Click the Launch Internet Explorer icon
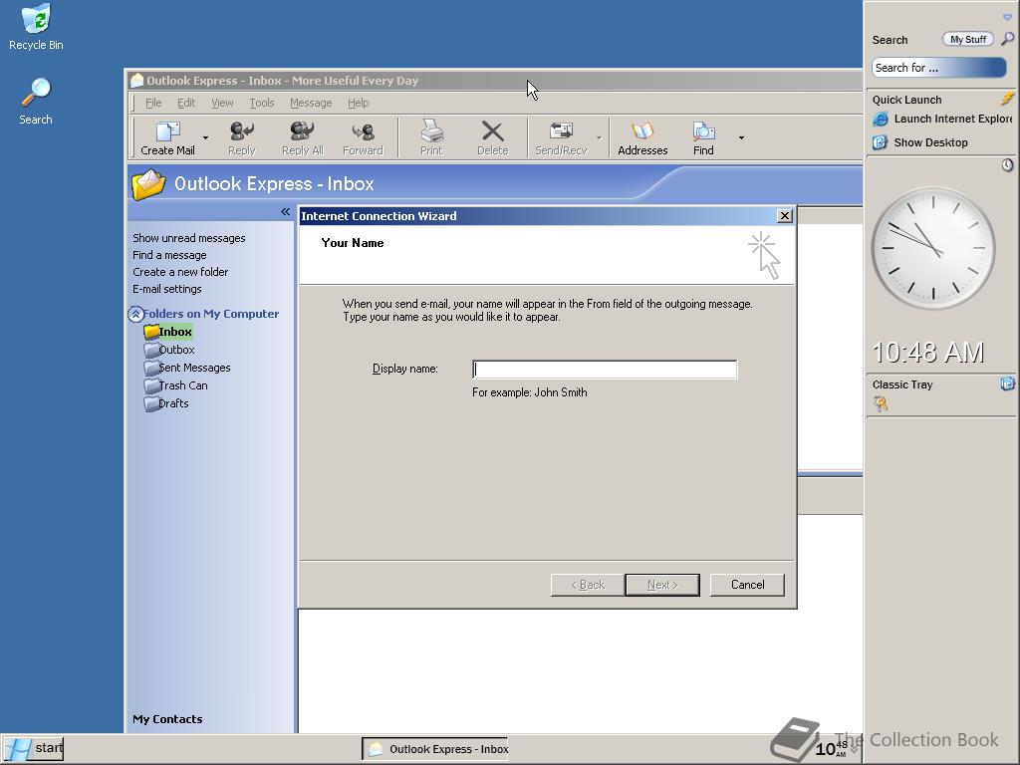This screenshot has width=1020, height=765. 881,120
